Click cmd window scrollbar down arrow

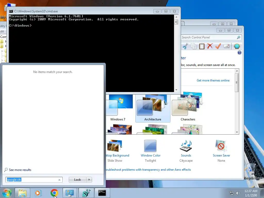(176, 90)
